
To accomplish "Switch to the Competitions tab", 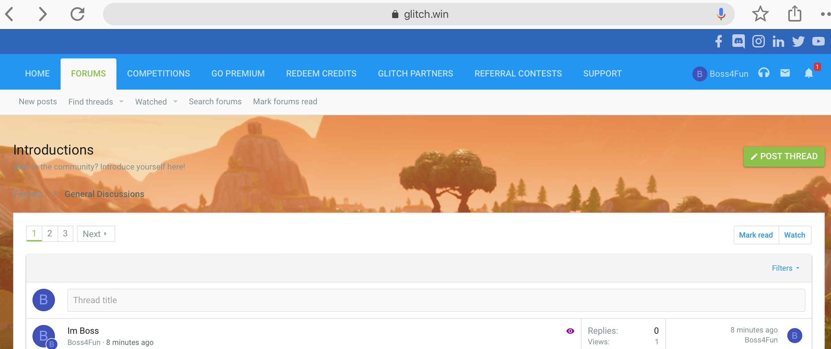I will [x=158, y=74].
